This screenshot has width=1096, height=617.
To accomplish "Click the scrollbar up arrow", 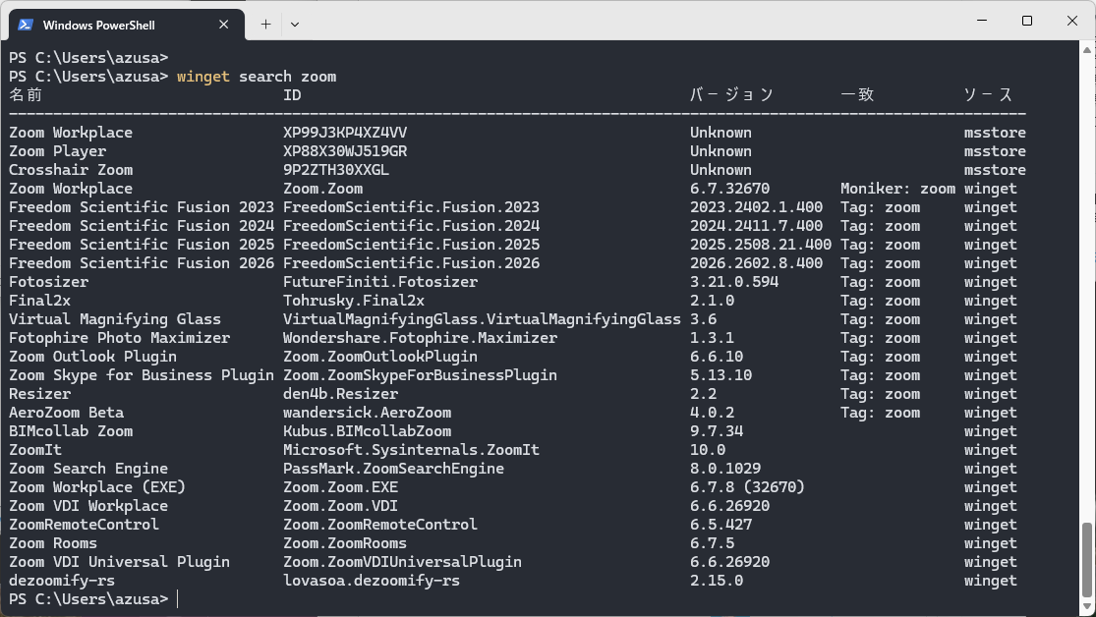I will point(1087,49).
